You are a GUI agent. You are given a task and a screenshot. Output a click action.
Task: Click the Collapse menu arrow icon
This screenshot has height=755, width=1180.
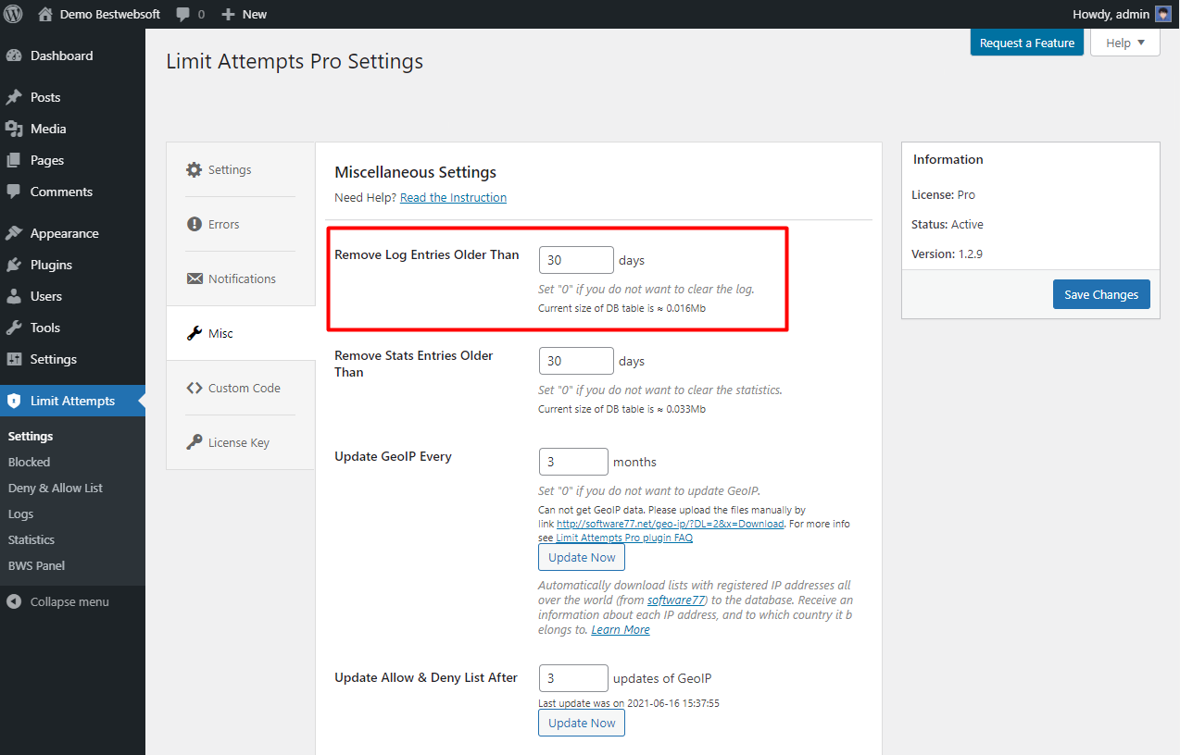tap(14, 601)
